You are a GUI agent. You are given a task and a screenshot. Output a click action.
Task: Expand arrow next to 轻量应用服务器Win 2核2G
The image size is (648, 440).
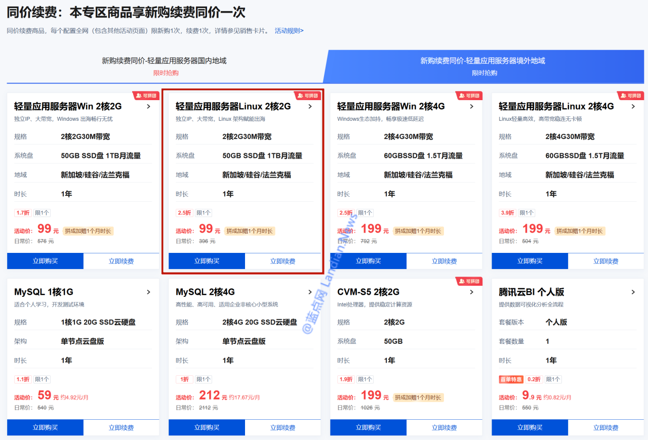point(148,107)
